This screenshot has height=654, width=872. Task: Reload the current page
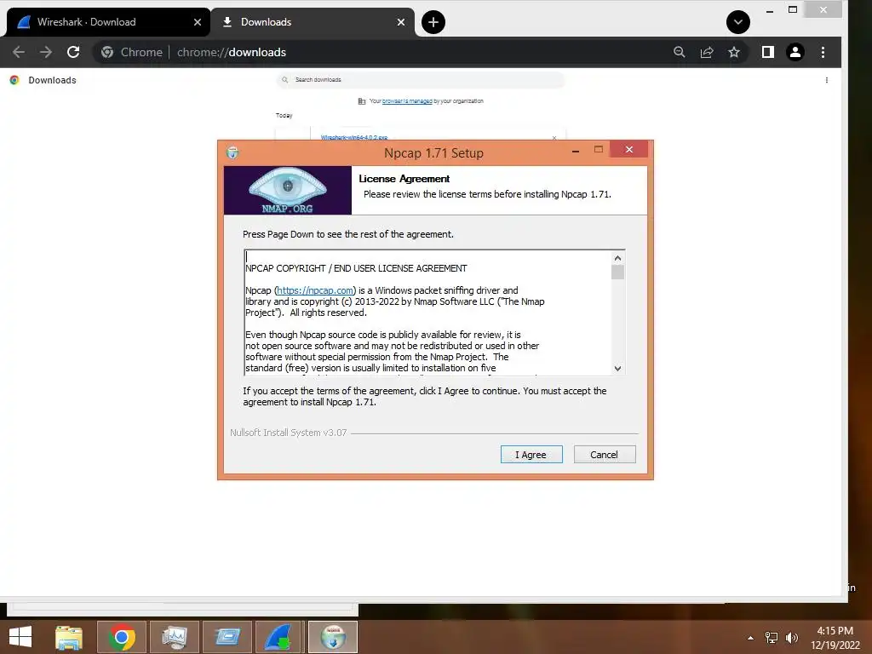pyautogui.click(x=73, y=52)
